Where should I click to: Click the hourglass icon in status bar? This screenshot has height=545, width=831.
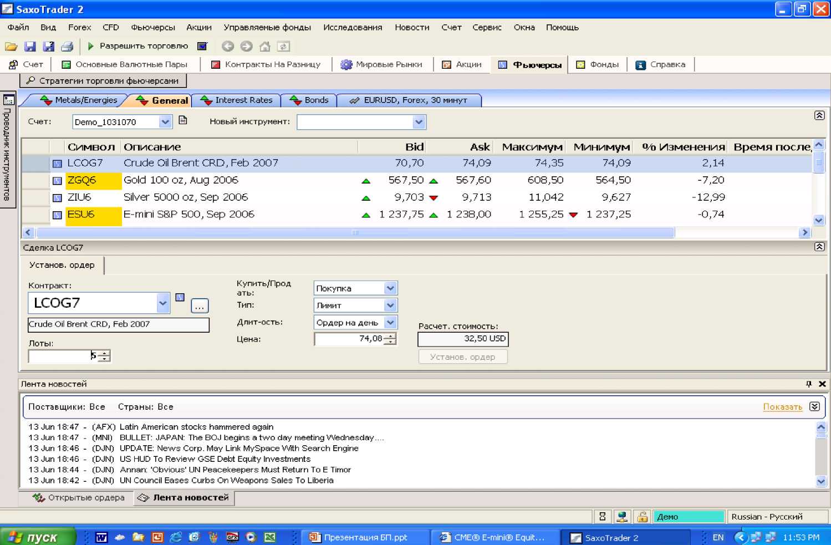click(x=603, y=517)
